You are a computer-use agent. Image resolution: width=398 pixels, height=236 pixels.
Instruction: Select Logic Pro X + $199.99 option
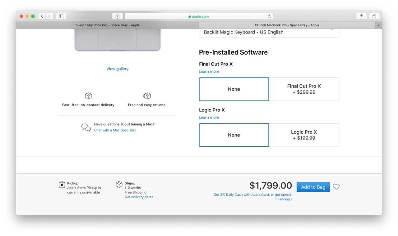click(304, 135)
